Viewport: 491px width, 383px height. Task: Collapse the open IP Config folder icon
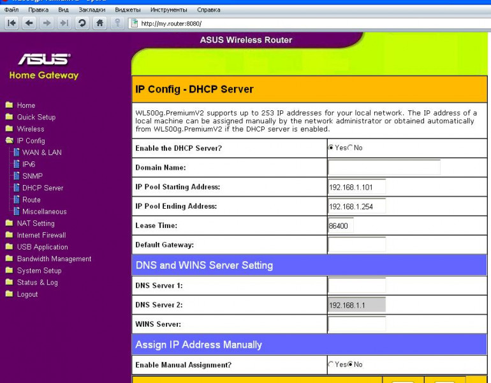(x=10, y=140)
